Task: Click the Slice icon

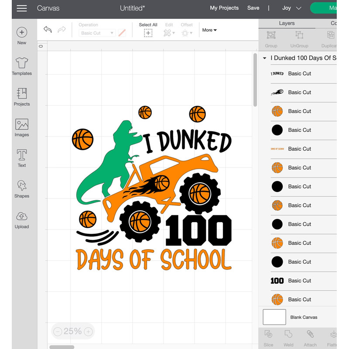Action: pos(268,338)
